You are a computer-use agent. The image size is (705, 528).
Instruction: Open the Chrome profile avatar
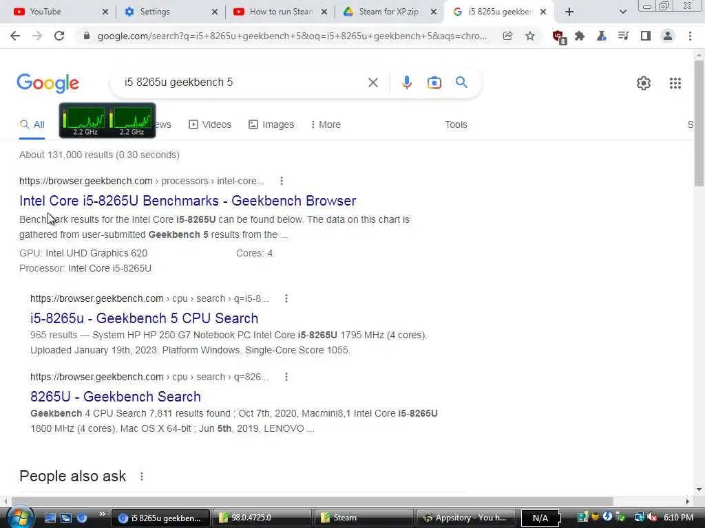668,36
